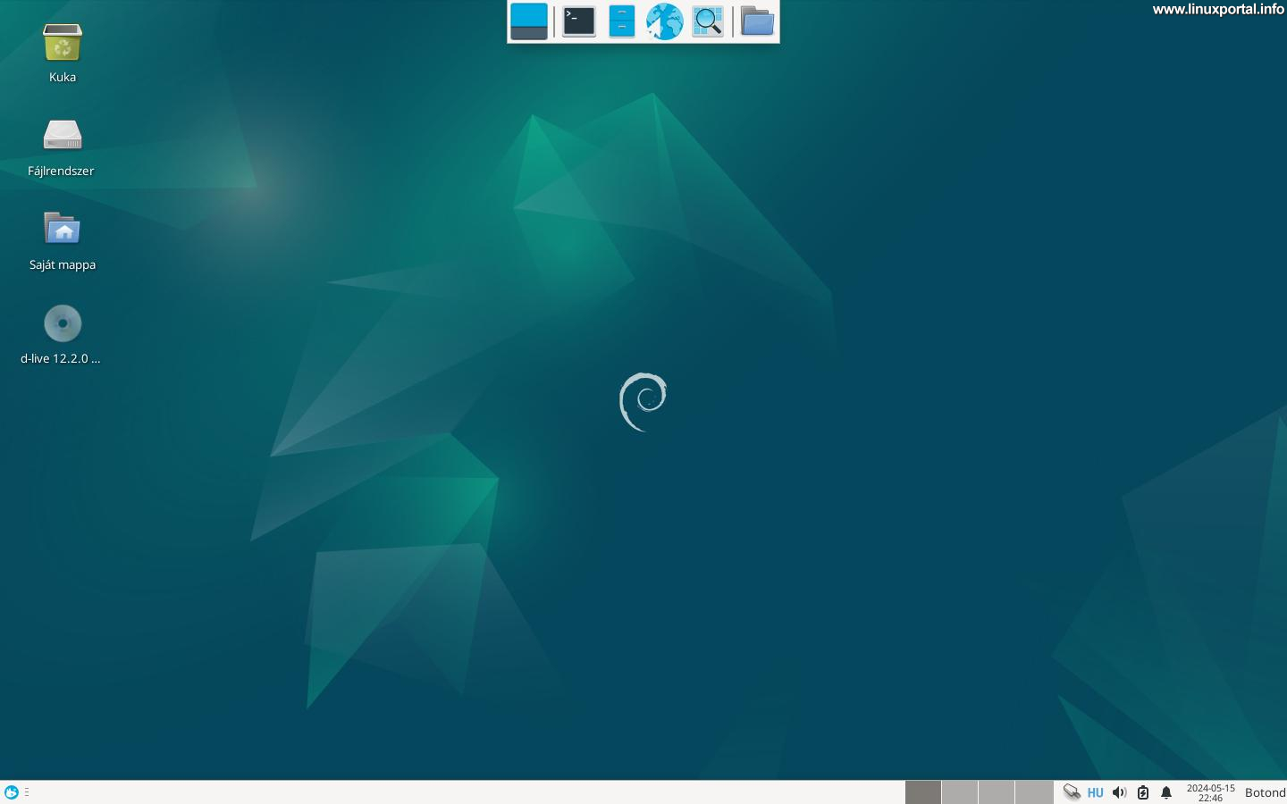Click the 2024-05-15 22:46 clock
The image size is (1287, 804).
(x=1211, y=792)
